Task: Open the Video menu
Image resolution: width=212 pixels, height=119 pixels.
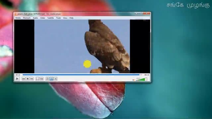Action: click(x=43, y=18)
